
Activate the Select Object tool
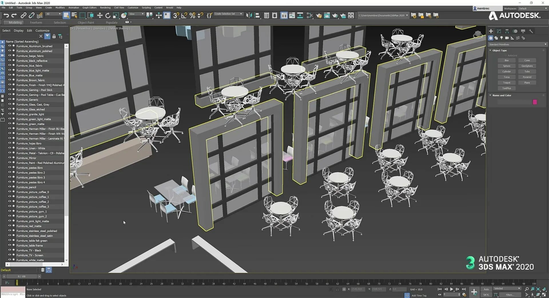pyautogui.click(x=66, y=15)
